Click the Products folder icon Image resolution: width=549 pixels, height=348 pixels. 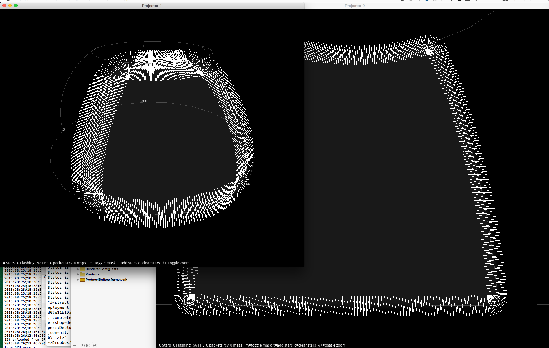[82, 274]
